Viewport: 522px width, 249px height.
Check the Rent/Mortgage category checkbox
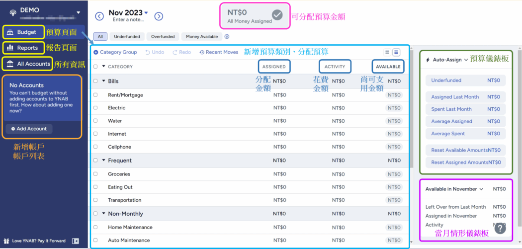(x=95, y=95)
